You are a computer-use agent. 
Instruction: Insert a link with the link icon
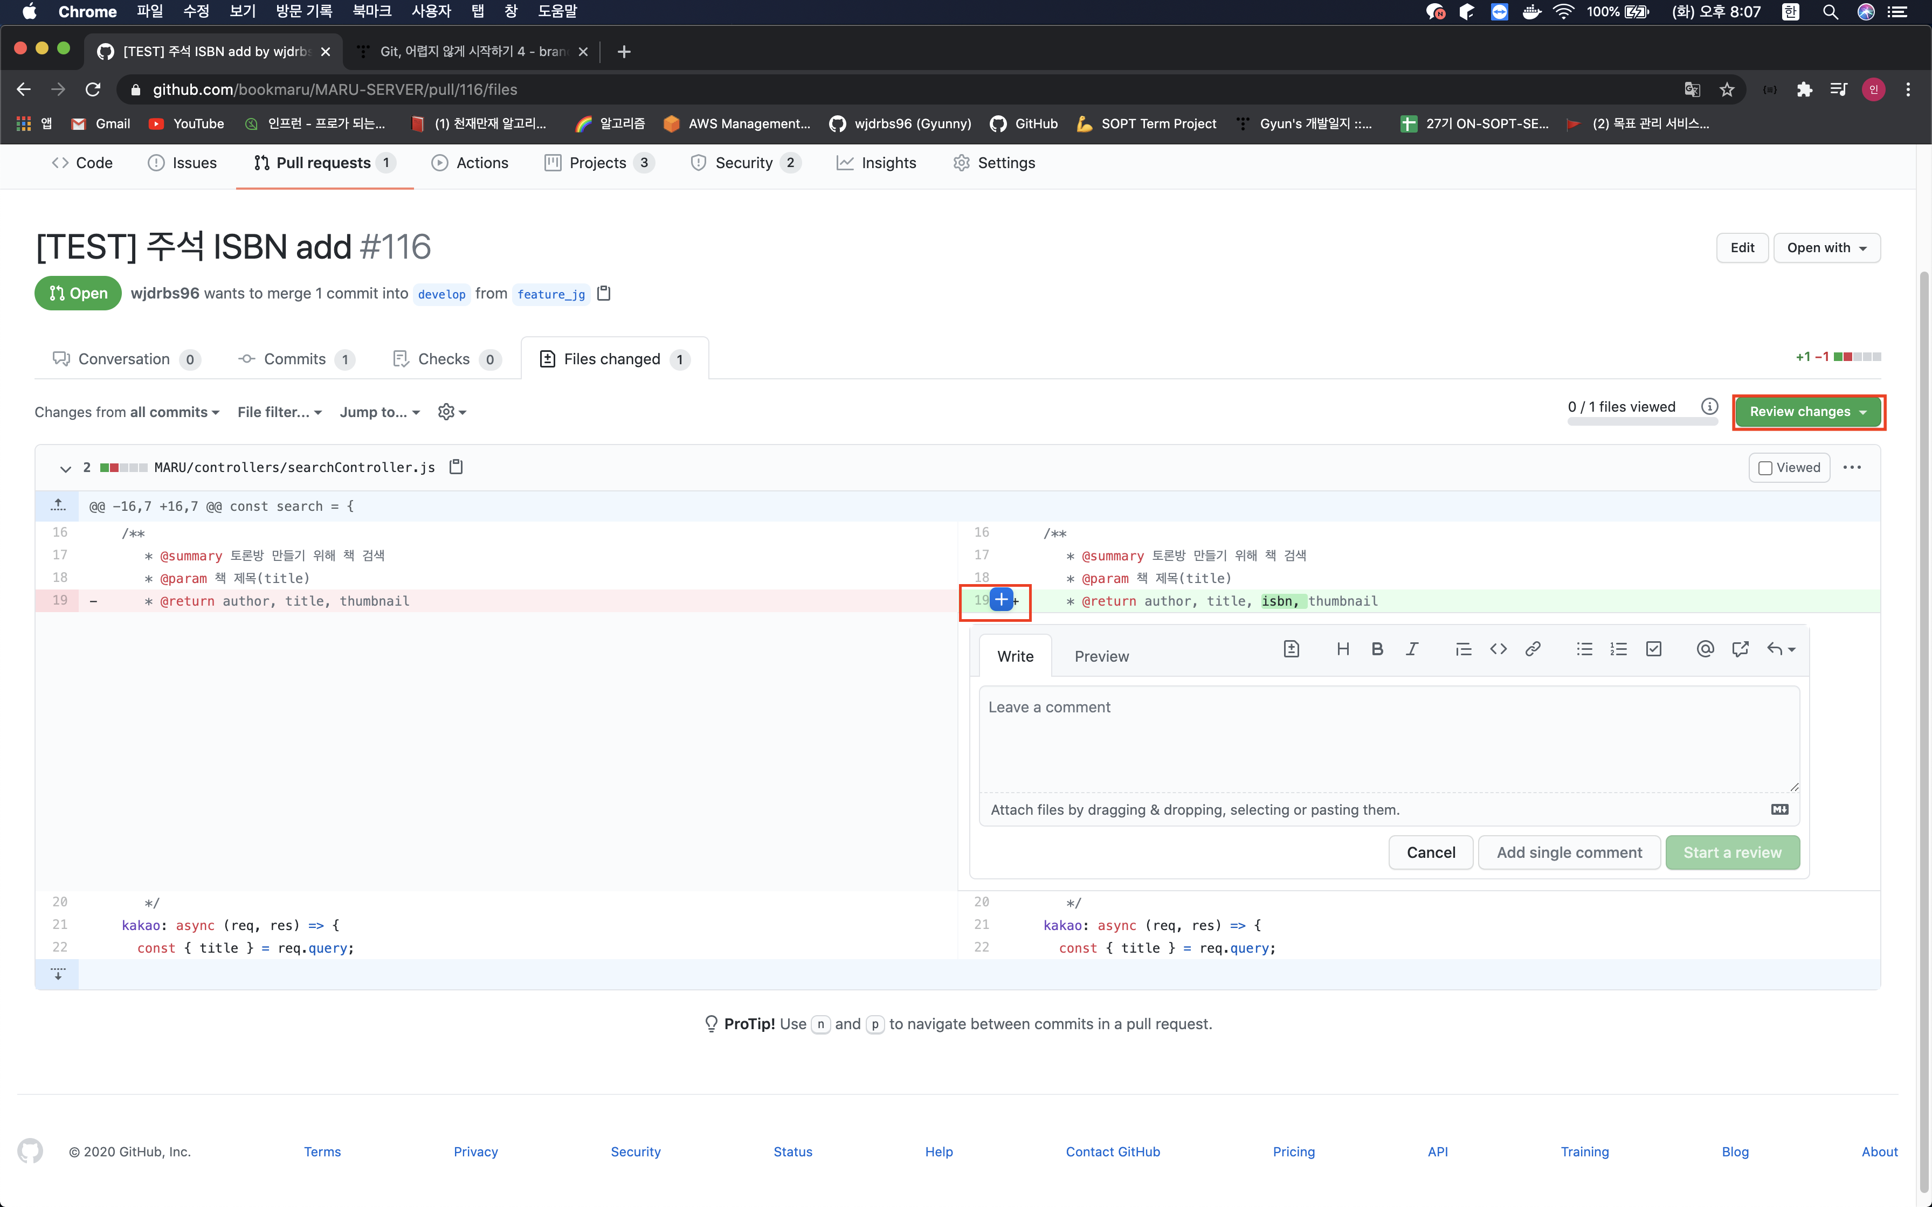(1532, 649)
